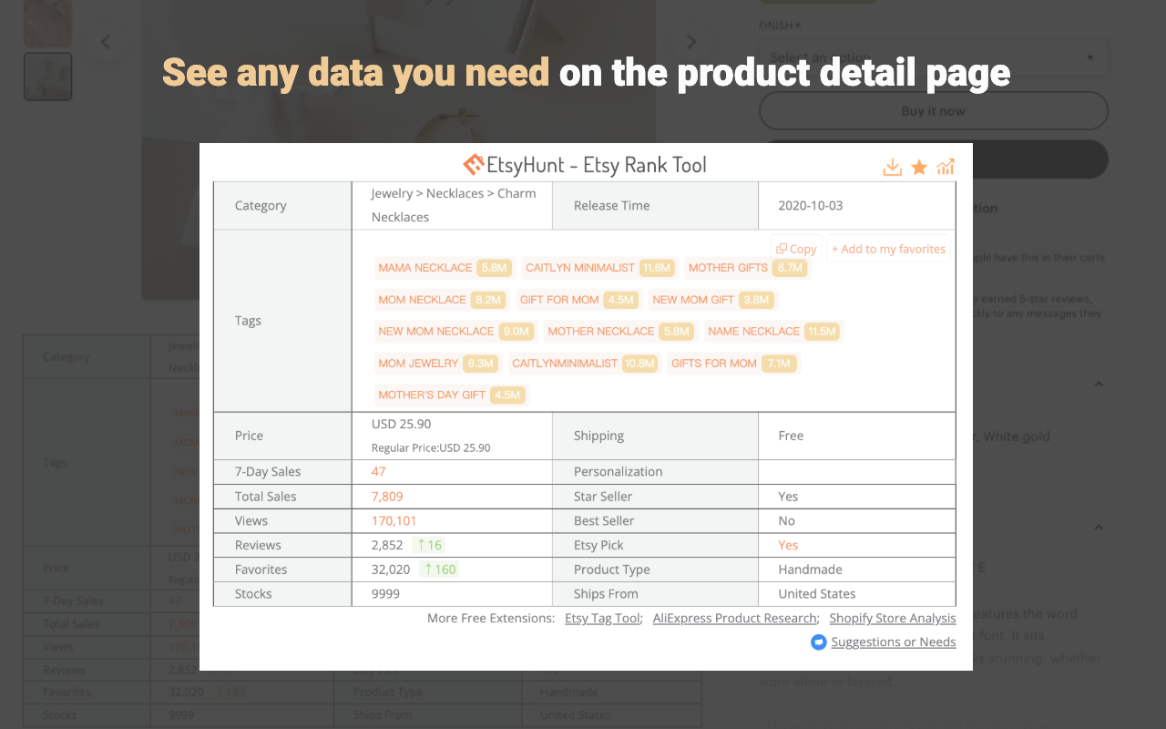The width and height of the screenshot is (1166, 729).
Task: Select the highlighted second product thumbnail
Action: 47,77
